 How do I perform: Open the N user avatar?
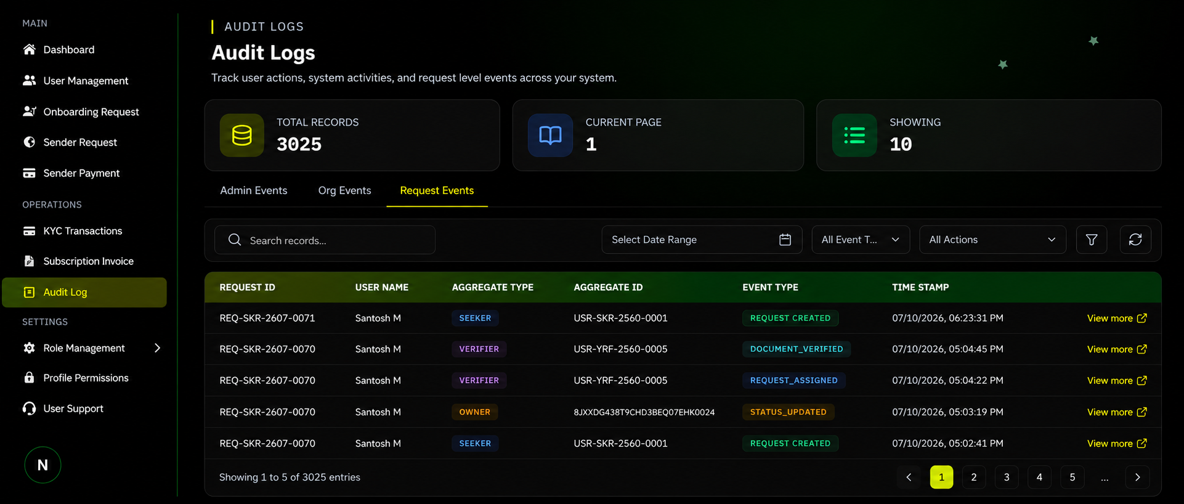(x=43, y=465)
